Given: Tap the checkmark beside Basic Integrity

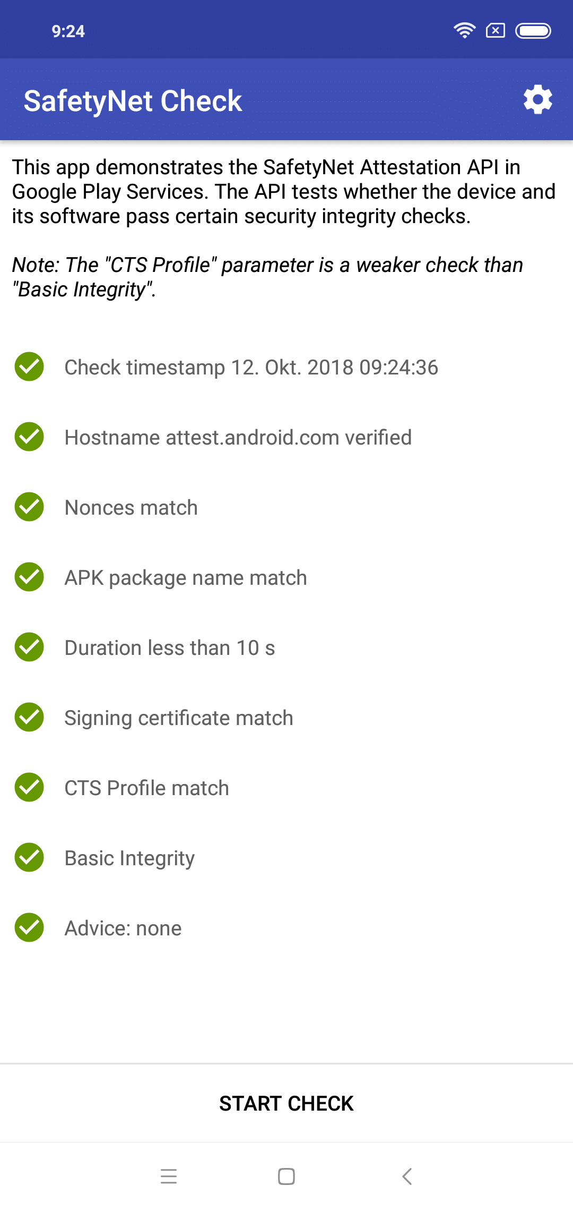Looking at the screenshot, I should pyautogui.click(x=29, y=857).
